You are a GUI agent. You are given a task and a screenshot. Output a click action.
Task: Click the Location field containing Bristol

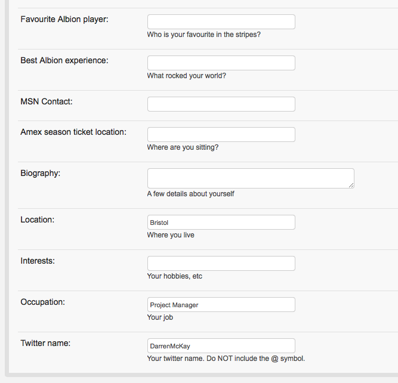click(x=221, y=223)
